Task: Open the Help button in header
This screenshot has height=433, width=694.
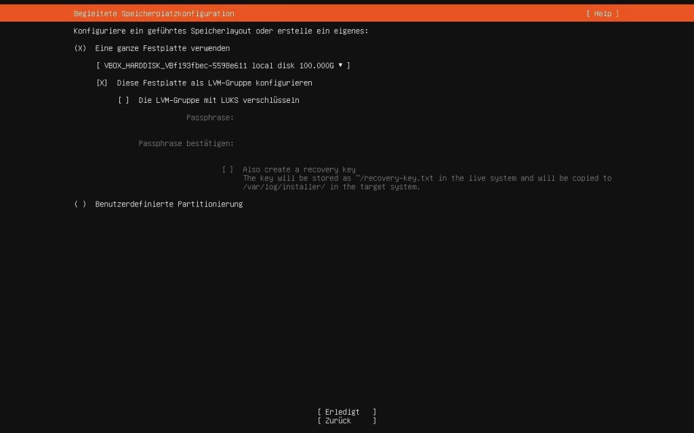Action: [603, 14]
